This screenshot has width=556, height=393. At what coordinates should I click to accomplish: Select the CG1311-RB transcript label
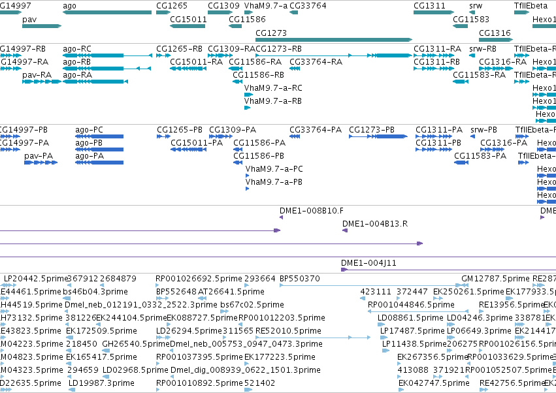[437, 62]
